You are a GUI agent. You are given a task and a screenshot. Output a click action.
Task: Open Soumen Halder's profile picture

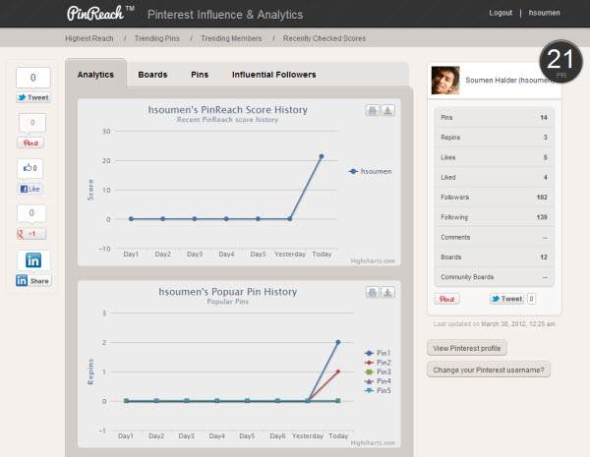(x=445, y=81)
